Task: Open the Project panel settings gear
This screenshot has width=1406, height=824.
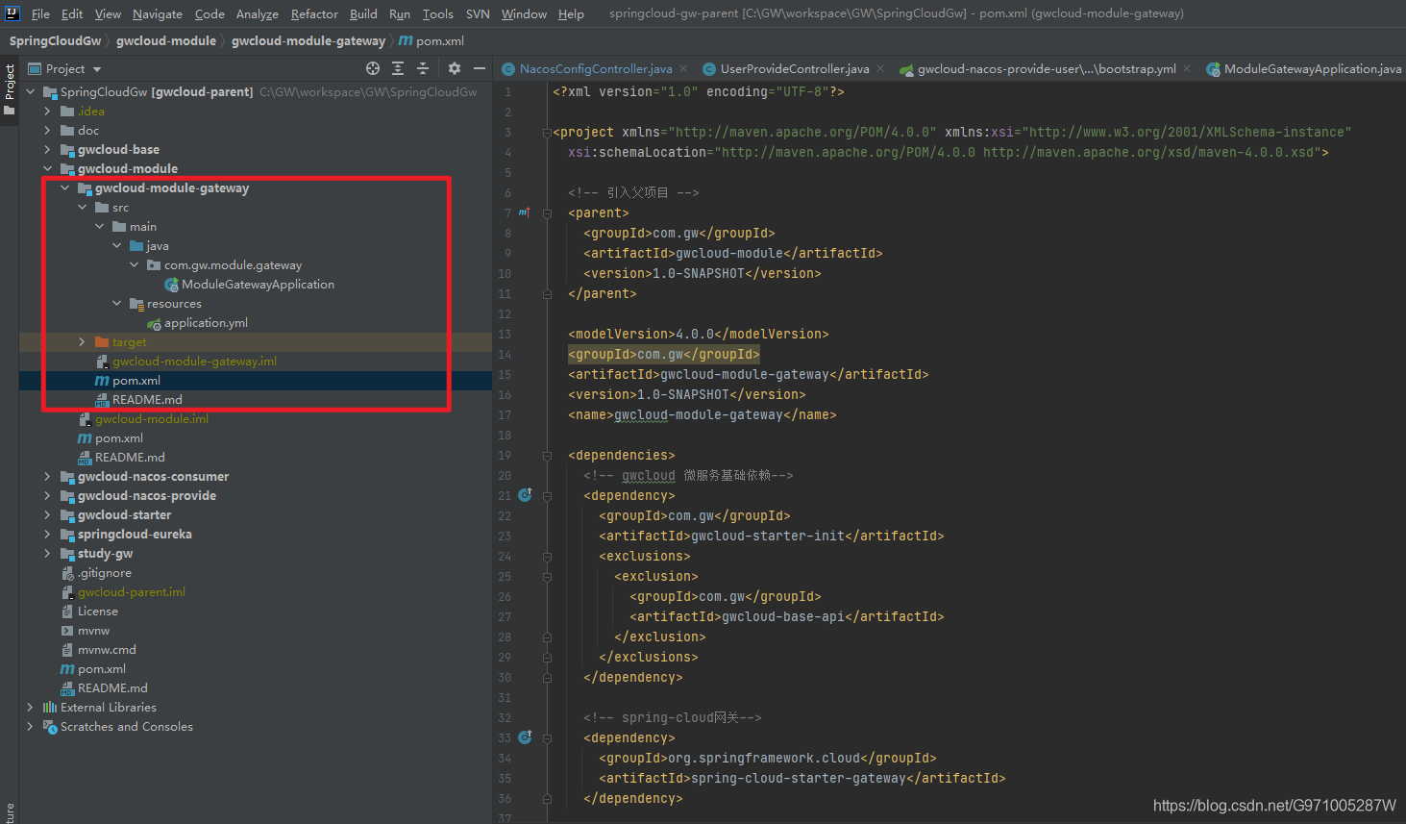Action: click(453, 68)
